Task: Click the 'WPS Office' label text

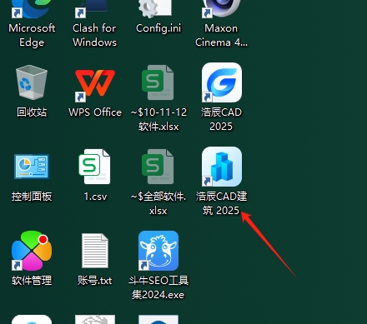Action: click(x=95, y=112)
